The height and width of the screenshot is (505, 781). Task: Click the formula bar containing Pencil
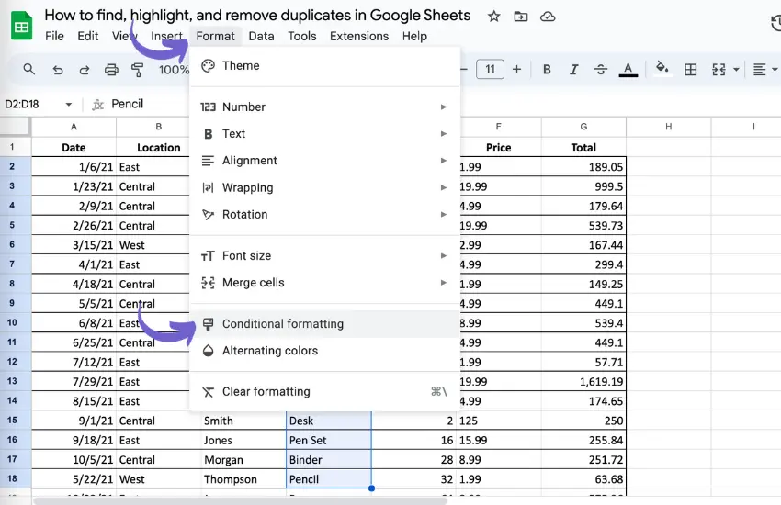click(x=128, y=104)
